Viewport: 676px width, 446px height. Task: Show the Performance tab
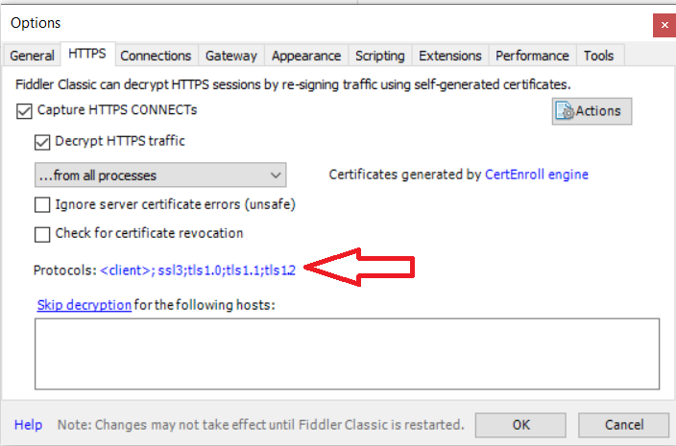click(532, 56)
